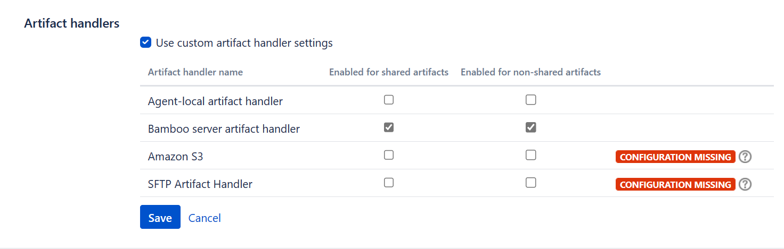The height and width of the screenshot is (249, 784).
Task: Save the artifact handler settings
Action: [x=160, y=217]
